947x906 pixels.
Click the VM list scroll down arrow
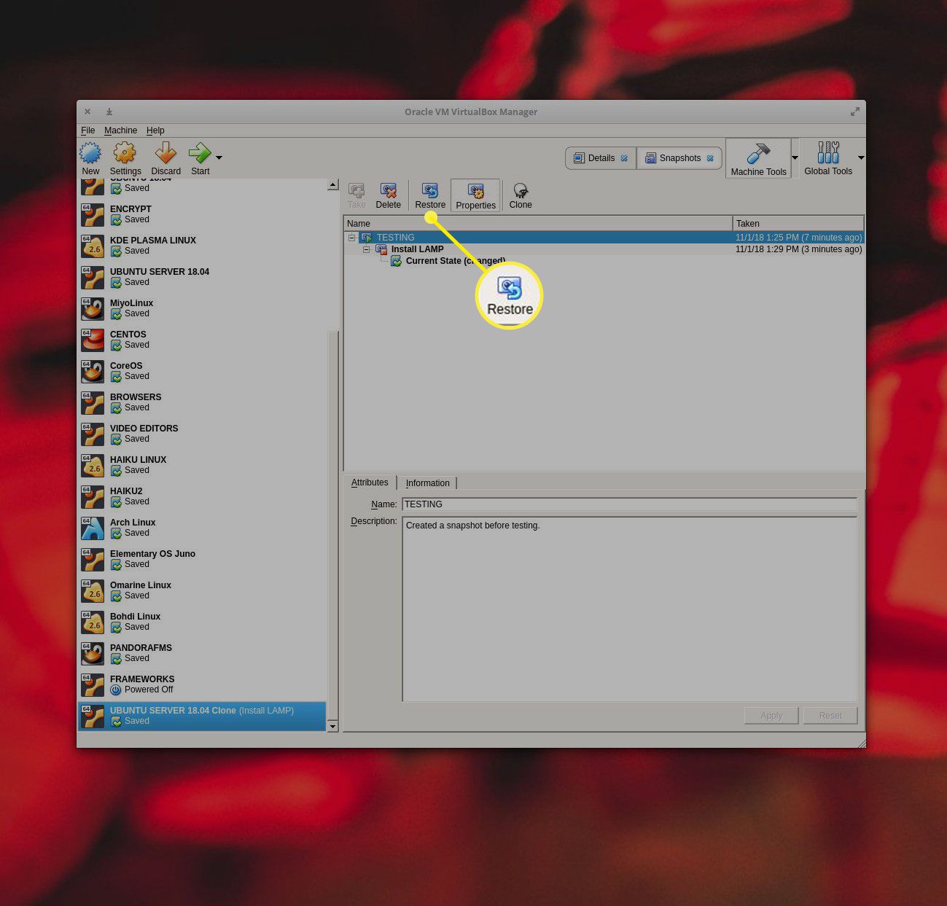[333, 726]
